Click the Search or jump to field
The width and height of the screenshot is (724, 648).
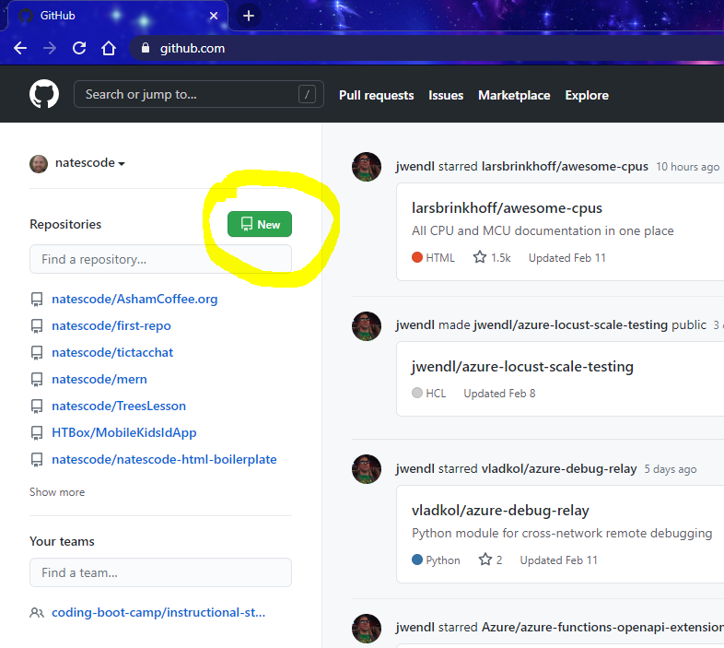point(199,94)
